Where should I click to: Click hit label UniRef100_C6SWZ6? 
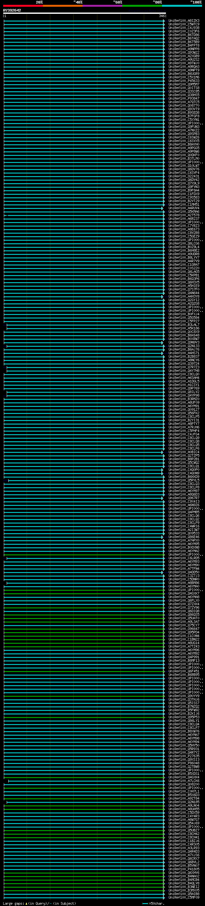(x=184, y=138)
